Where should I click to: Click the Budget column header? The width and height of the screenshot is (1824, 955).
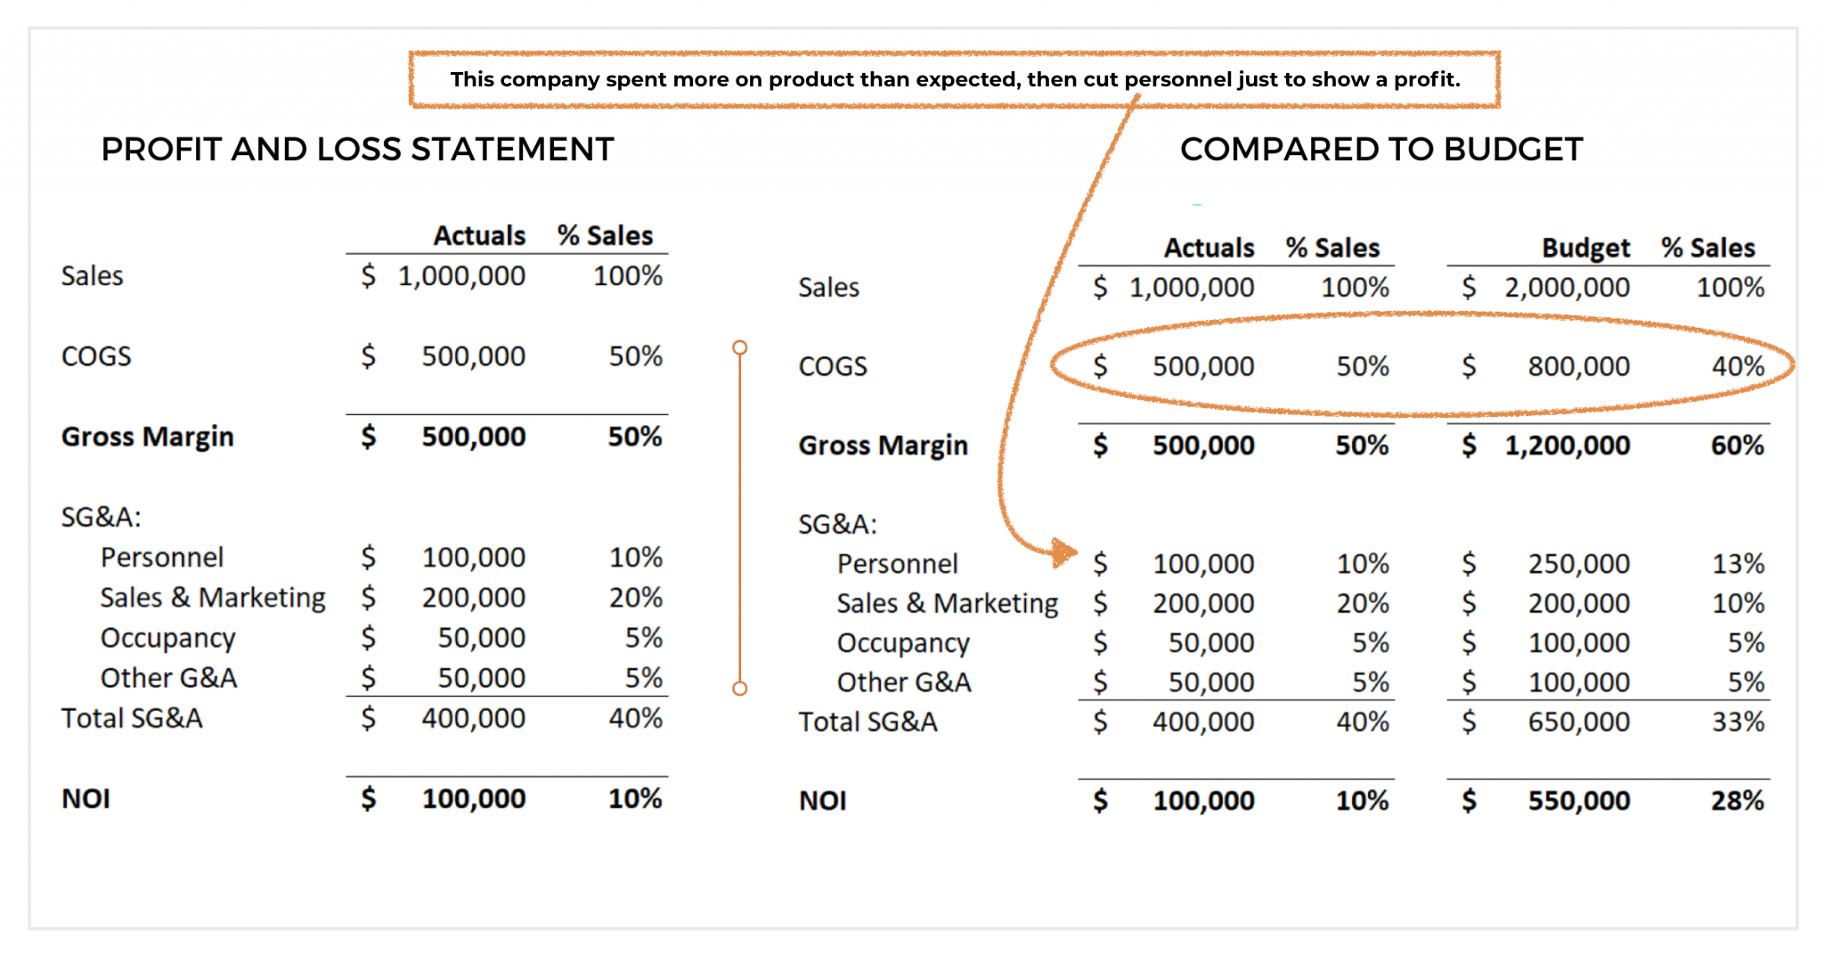(1585, 248)
